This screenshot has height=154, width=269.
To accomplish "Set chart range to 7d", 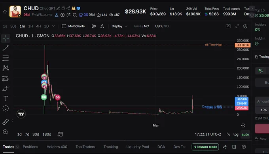I will tap(27, 134).
